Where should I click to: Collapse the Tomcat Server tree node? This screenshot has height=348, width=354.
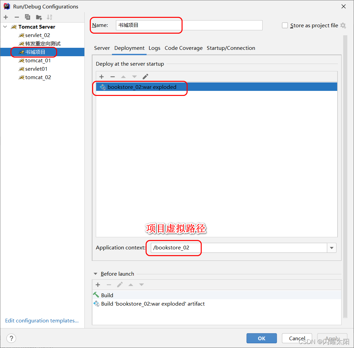[5, 27]
